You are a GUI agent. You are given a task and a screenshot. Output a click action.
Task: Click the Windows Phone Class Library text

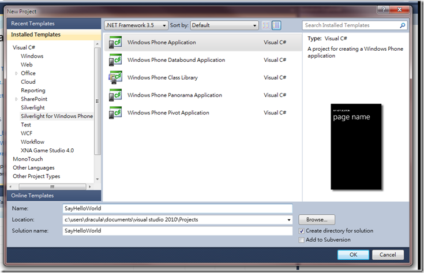[163, 78]
